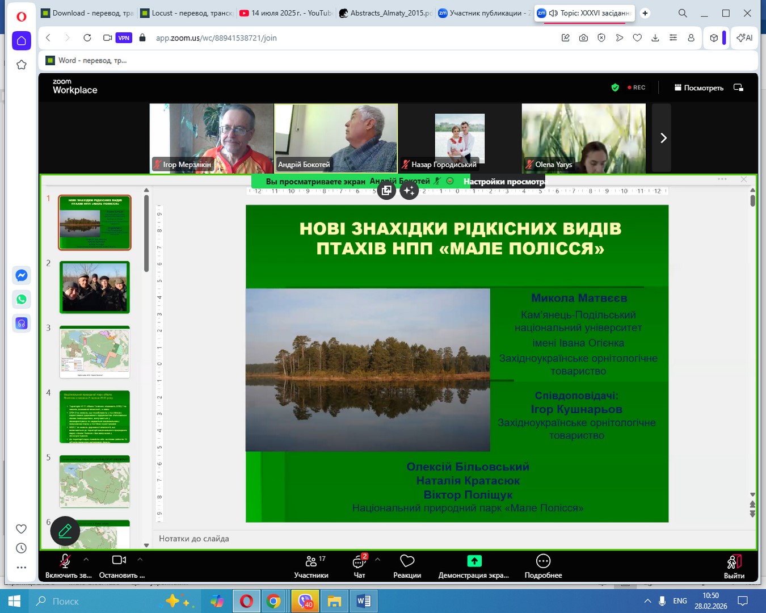Click the Opera snapshot camera icon
Image resolution: width=766 pixels, height=613 pixels.
click(x=583, y=38)
